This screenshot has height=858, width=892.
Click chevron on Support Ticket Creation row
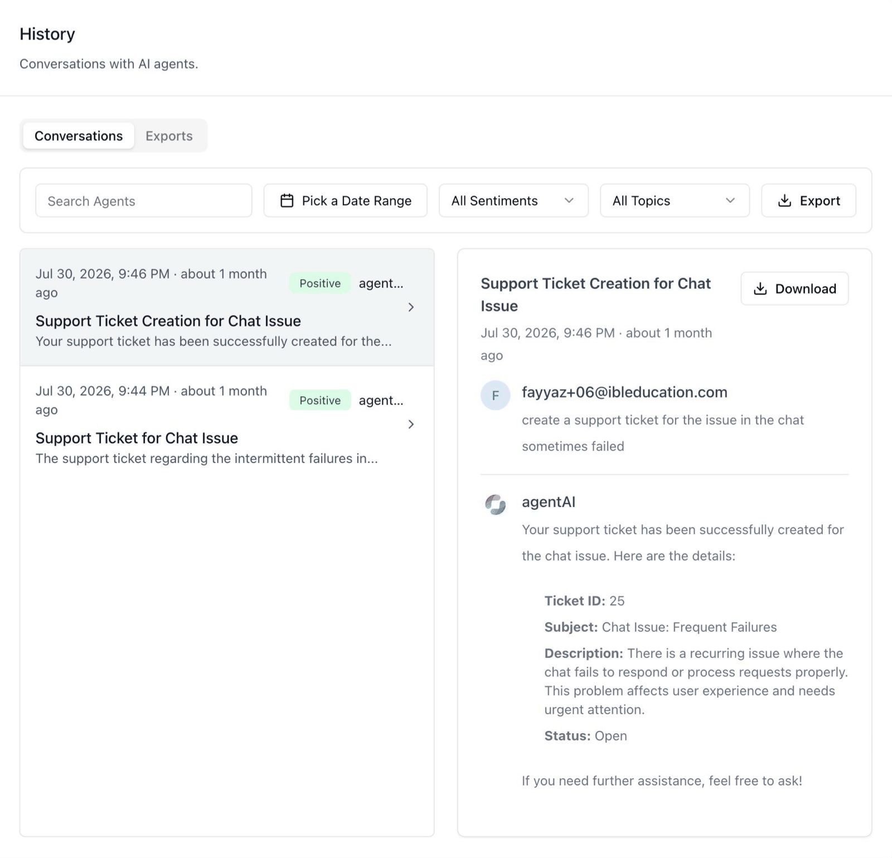click(411, 307)
